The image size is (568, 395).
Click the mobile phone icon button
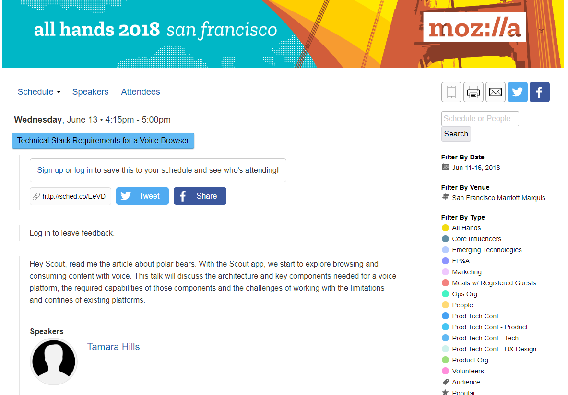pos(451,92)
